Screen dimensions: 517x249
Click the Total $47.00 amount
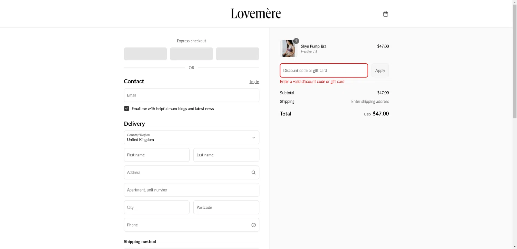coord(381,114)
